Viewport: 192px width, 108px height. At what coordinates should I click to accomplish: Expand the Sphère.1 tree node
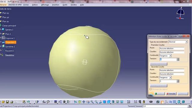[1, 29]
